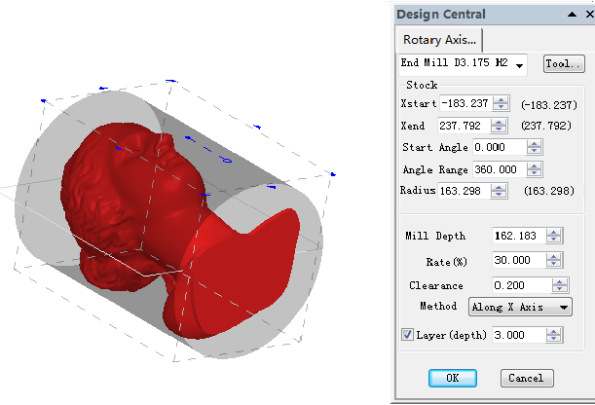This screenshot has width=595, height=405.
Task: Adjust the Start Angle spinner
Action: 535,147
